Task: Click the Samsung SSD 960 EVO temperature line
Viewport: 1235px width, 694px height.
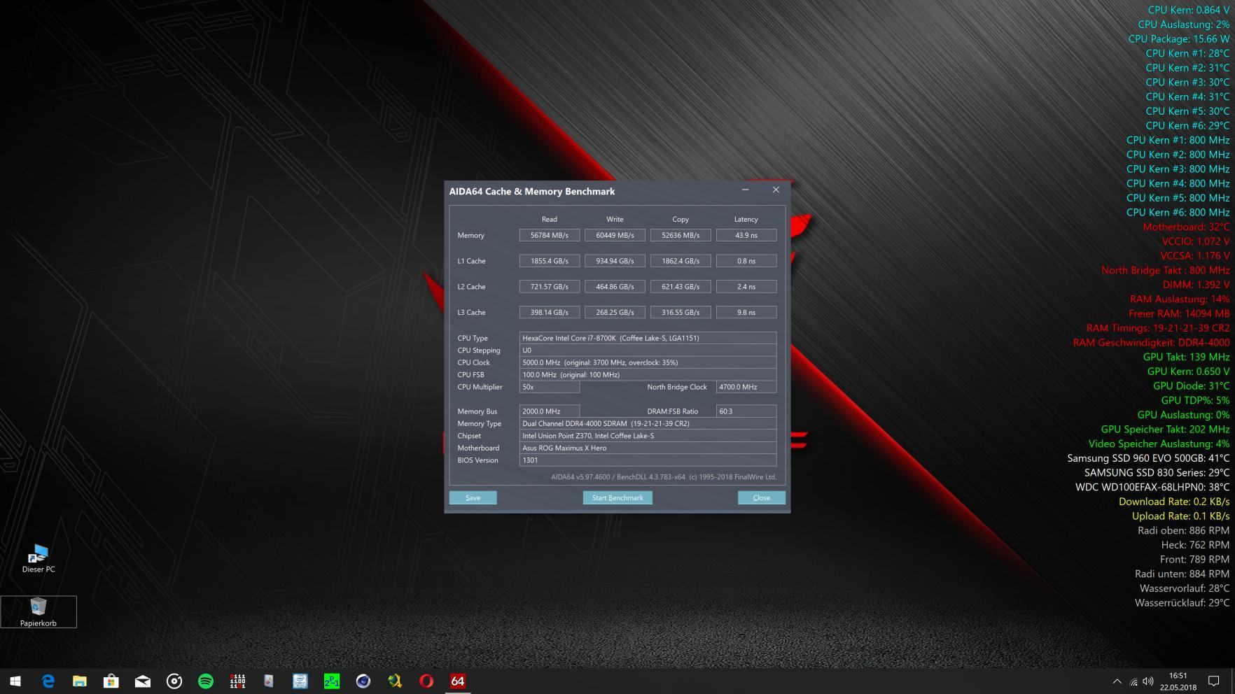Action: pyautogui.click(x=1148, y=458)
